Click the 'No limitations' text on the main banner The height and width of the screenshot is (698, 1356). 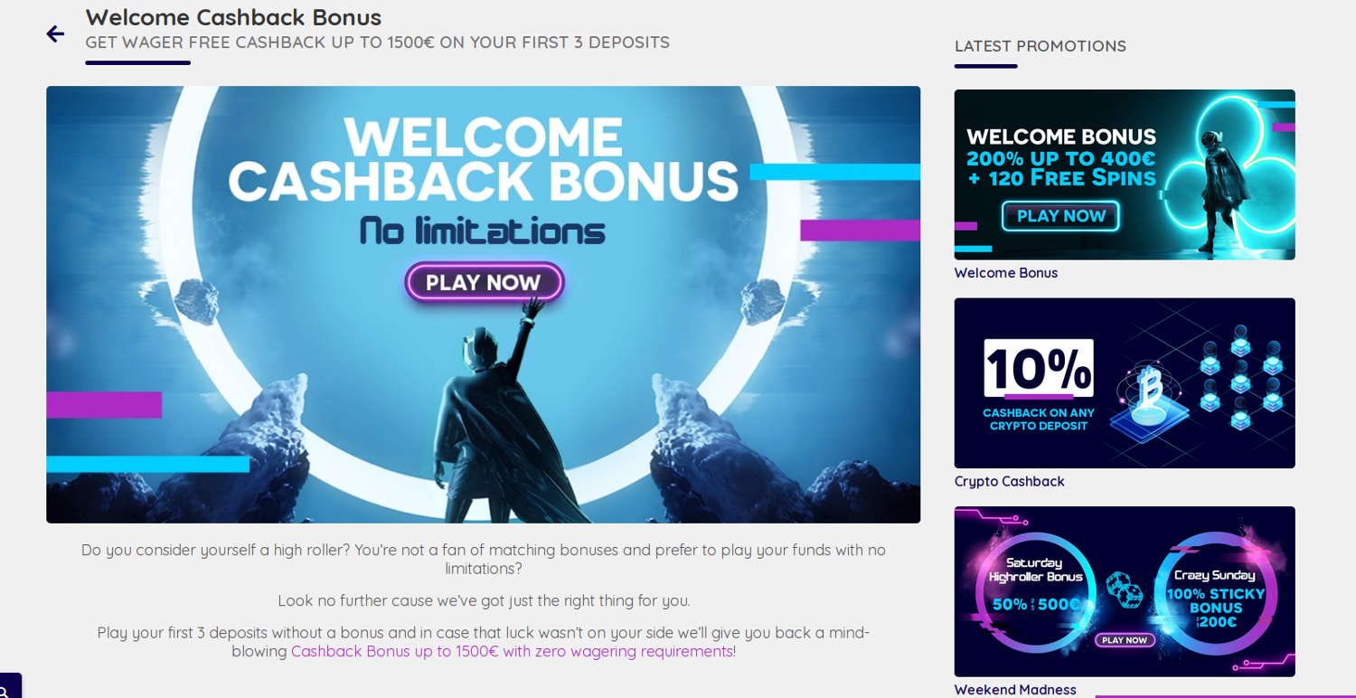[x=482, y=231]
